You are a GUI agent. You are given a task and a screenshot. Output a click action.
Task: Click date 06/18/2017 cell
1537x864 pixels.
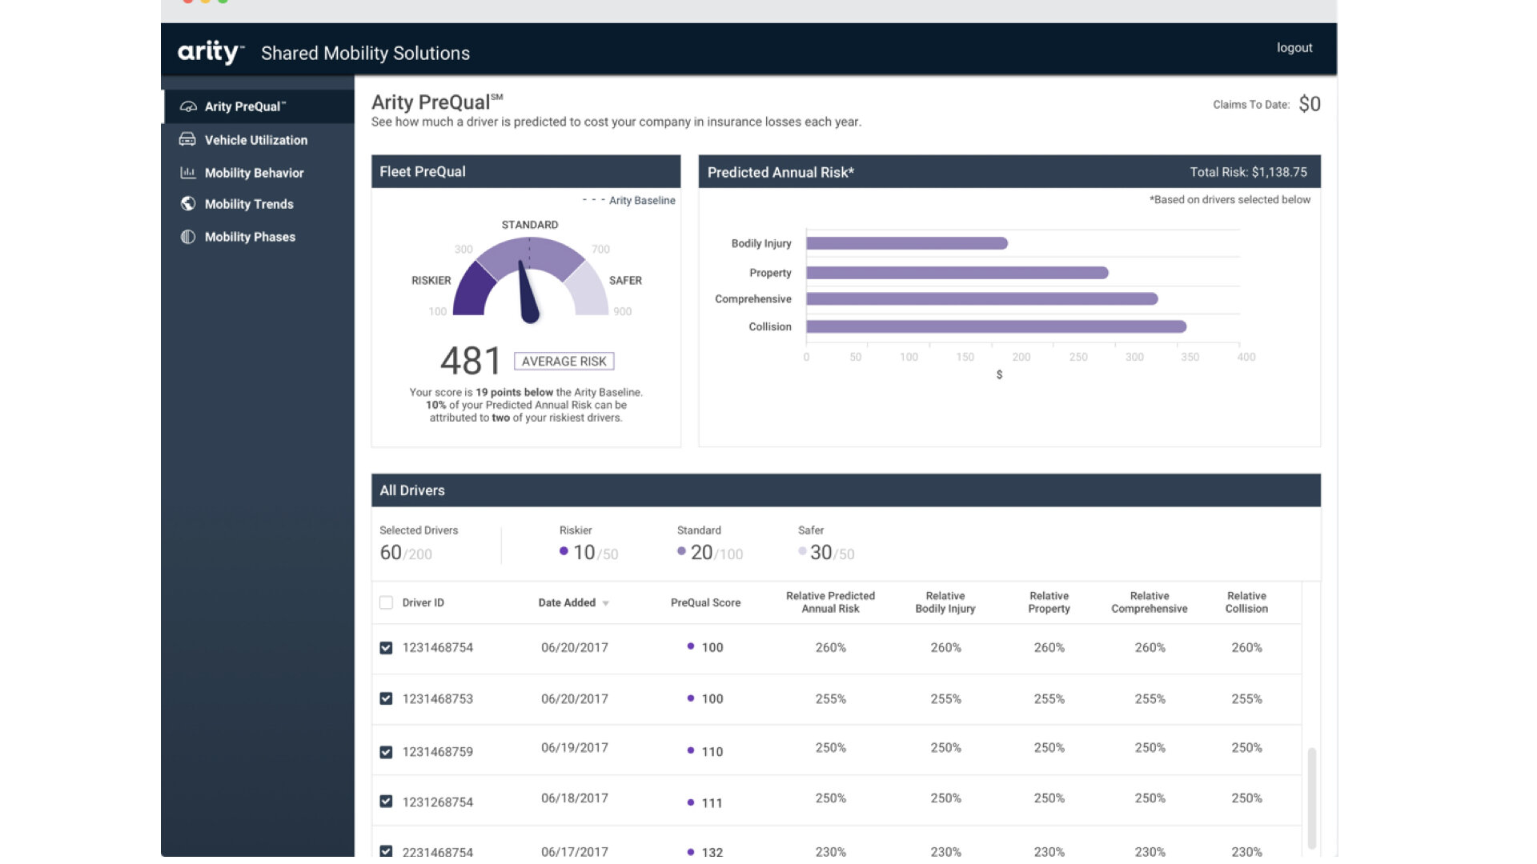click(575, 798)
